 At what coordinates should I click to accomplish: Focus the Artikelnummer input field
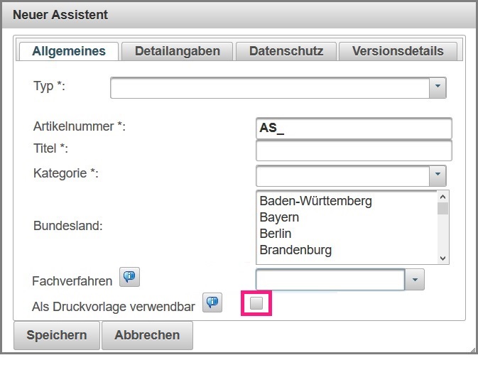coord(354,129)
